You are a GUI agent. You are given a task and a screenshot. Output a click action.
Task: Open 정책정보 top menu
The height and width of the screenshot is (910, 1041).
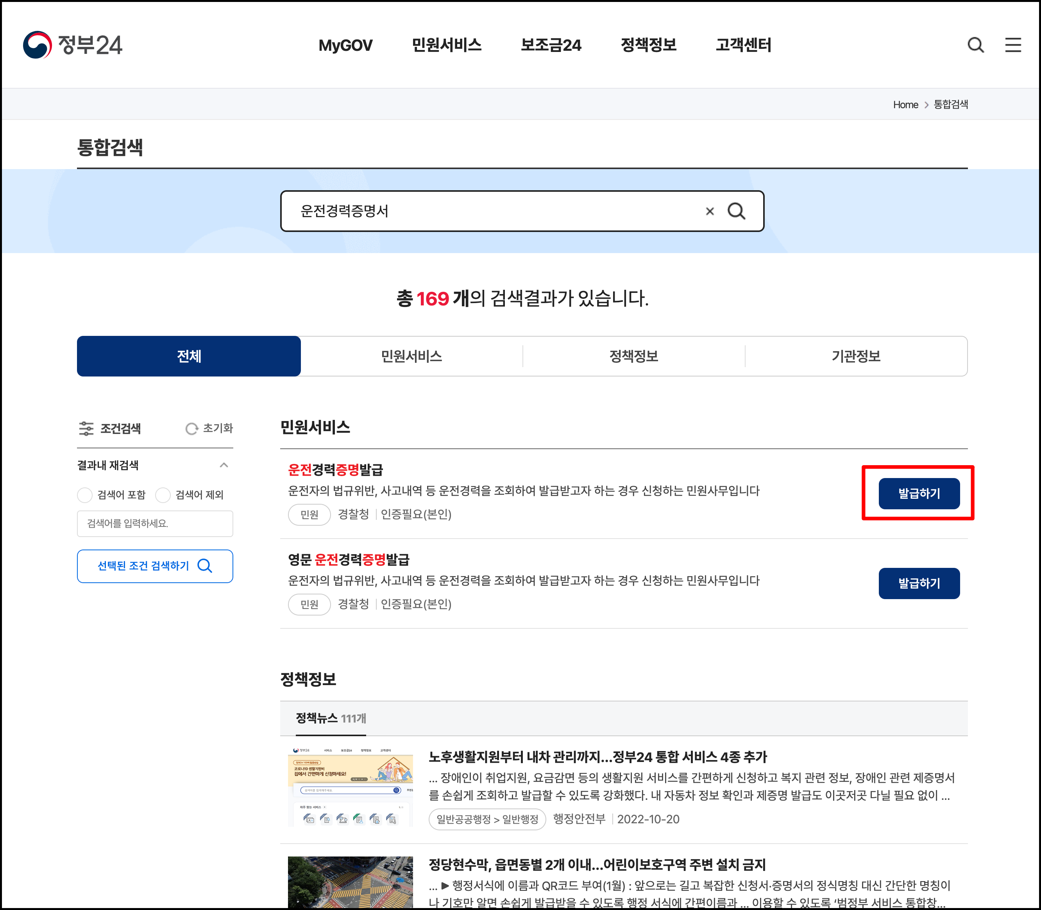pyautogui.click(x=649, y=45)
